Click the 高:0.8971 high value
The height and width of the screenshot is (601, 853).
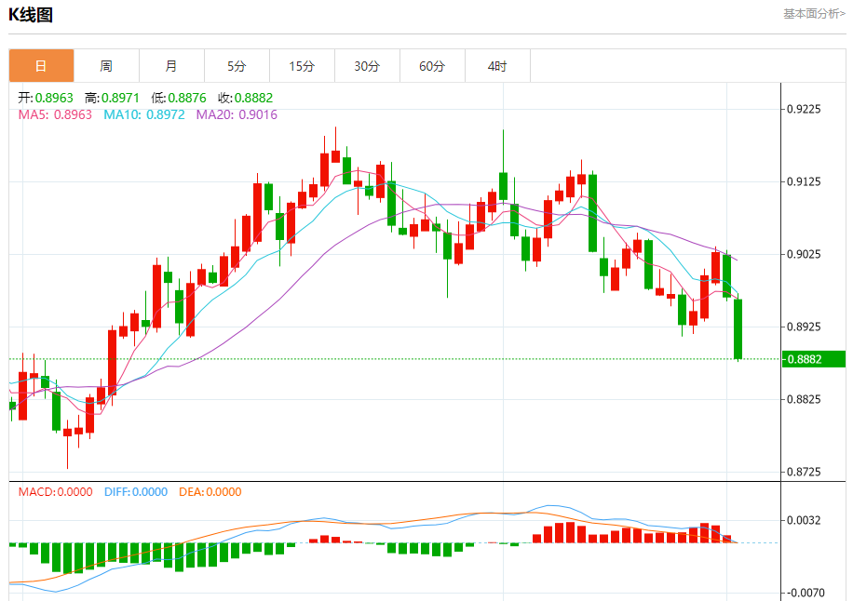point(112,98)
